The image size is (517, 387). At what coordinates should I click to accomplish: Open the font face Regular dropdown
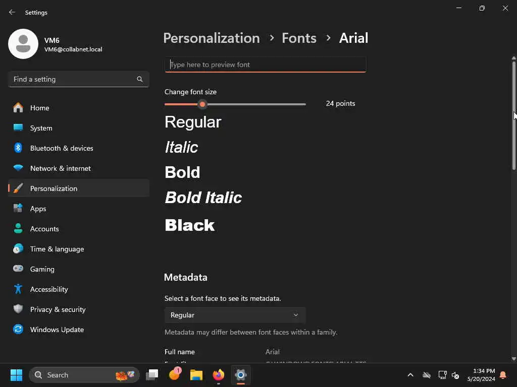pyautogui.click(x=235, y=315)
